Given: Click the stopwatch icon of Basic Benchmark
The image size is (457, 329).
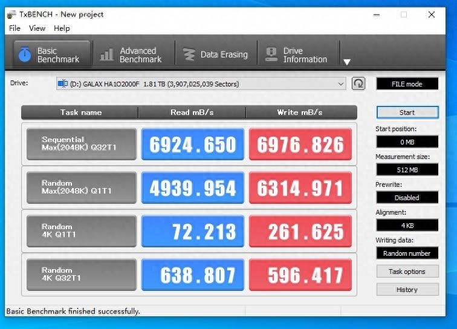Looking at the screenshot, I should click(x=25, y=54).
